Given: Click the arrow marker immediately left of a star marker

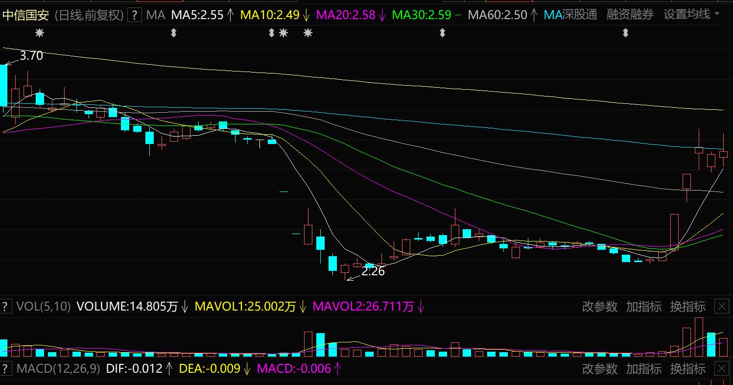Looking at the screenshot, I should (272, 33).
